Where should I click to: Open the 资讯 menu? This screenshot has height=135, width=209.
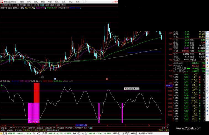coord(36,2)
